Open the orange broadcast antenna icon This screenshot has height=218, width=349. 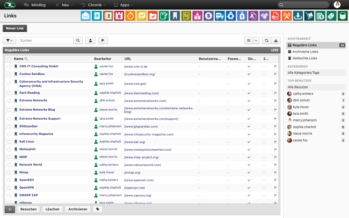coord(287,16)
